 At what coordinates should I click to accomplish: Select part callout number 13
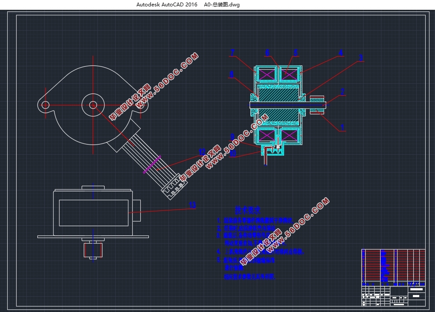193,205
